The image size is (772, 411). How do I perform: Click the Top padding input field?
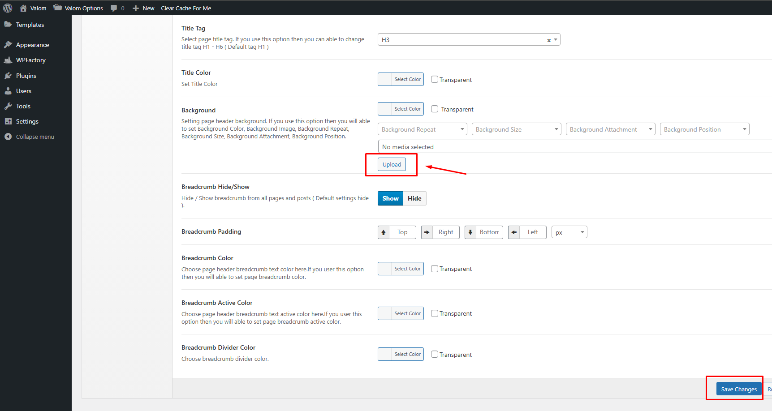(402, 232)
